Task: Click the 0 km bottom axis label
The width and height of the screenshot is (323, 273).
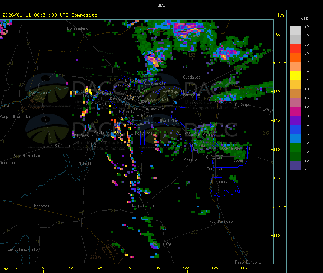Action: pos(43,268)
